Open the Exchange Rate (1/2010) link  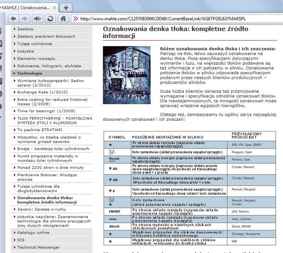click(42, 92)
